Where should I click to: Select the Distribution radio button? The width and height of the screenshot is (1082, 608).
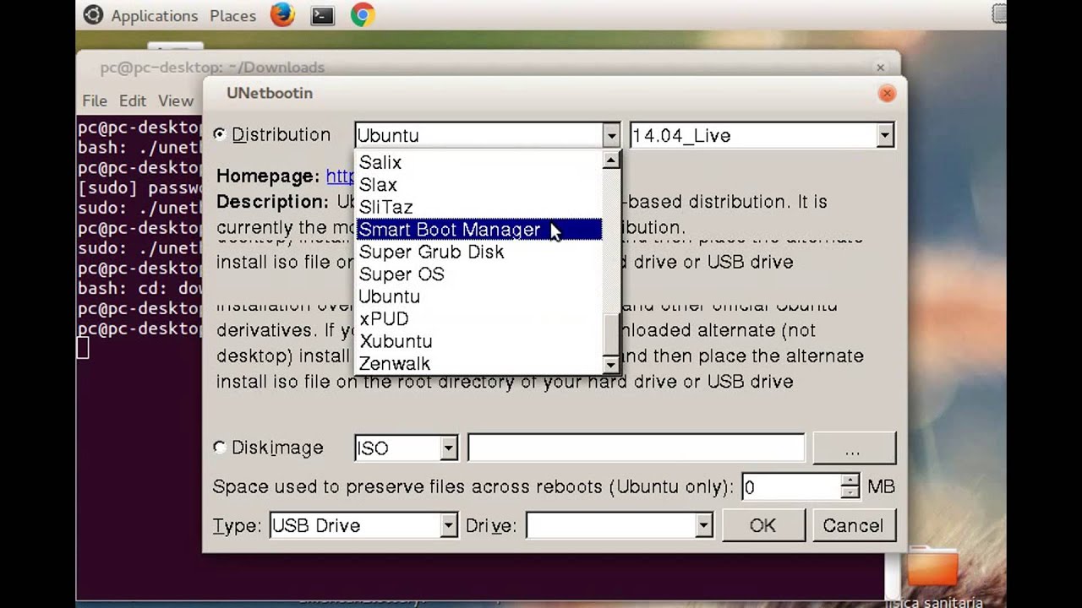(x=220, y=134)
